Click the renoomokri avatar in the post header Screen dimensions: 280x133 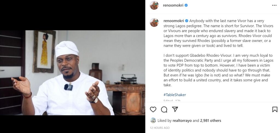pyautogui.click(x=154, y=5)
